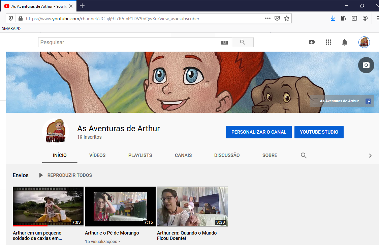Open the on-screen keyboard icon in search
The width and height of the screenshot is (379, 245).
click(224, 43)
